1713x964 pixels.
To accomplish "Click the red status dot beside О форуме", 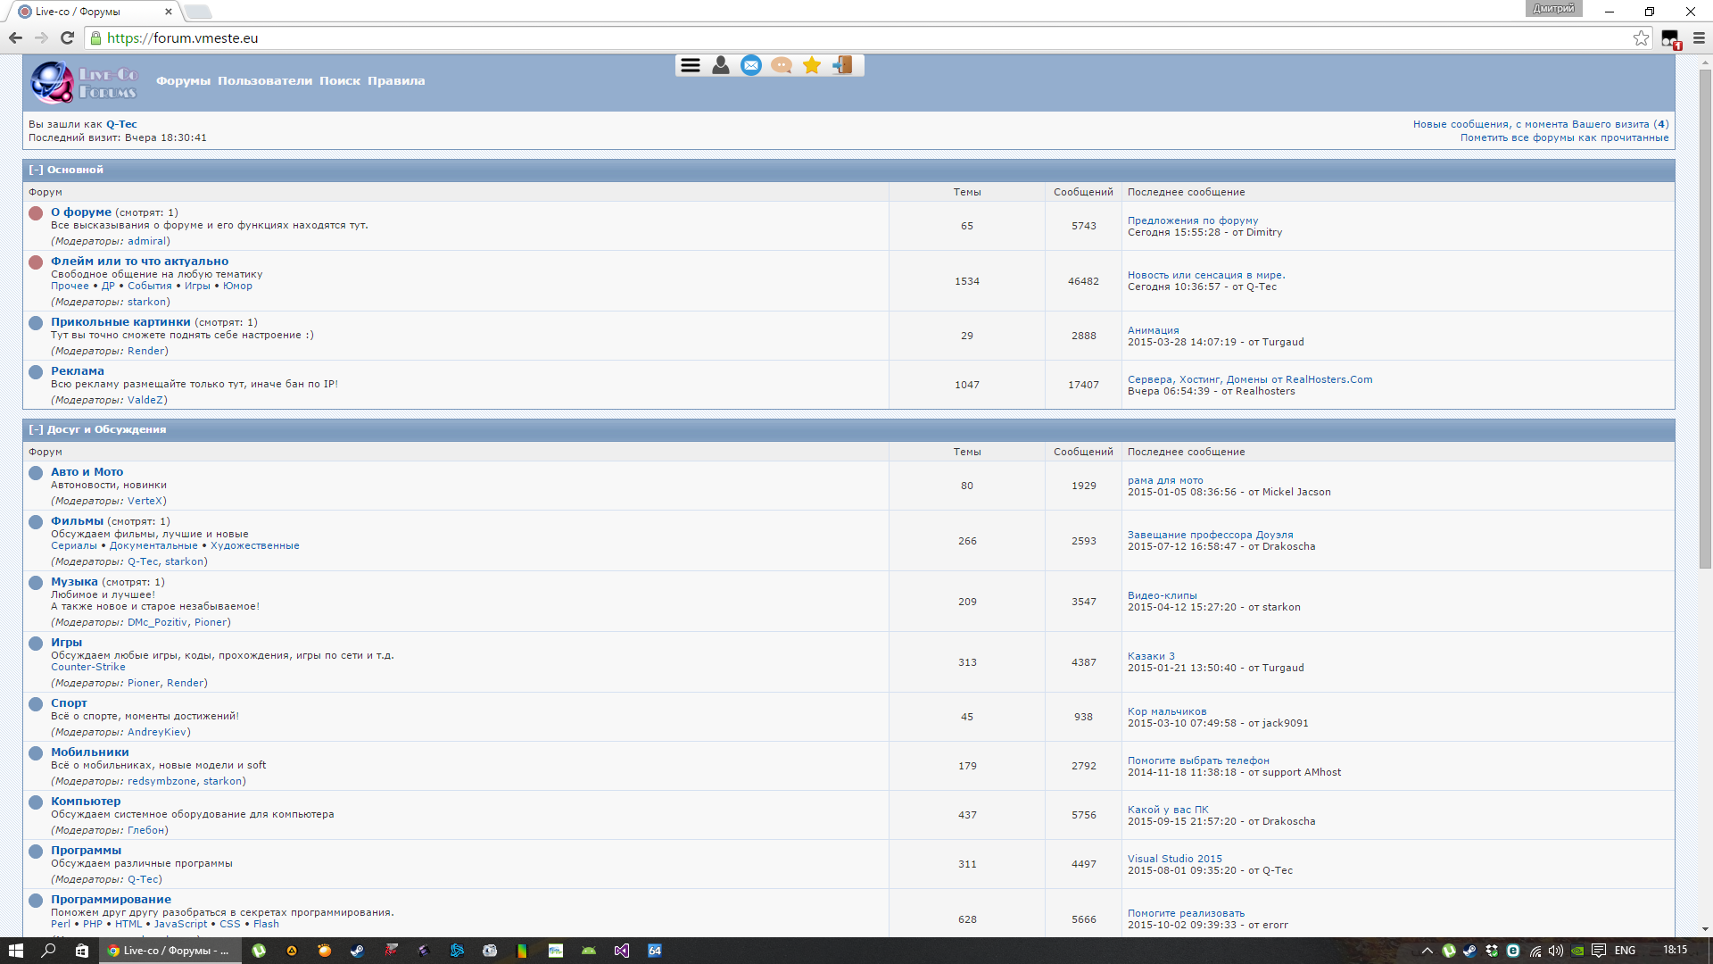I will [36, 213].
